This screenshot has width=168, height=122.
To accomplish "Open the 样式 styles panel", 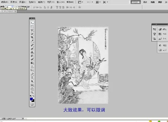I will [x=163, y=38].
